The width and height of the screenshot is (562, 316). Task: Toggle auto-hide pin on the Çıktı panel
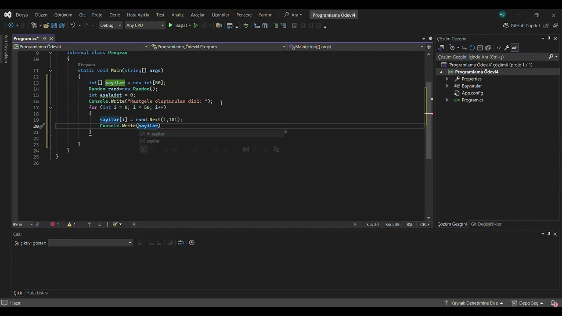click(x=549, y=234)
